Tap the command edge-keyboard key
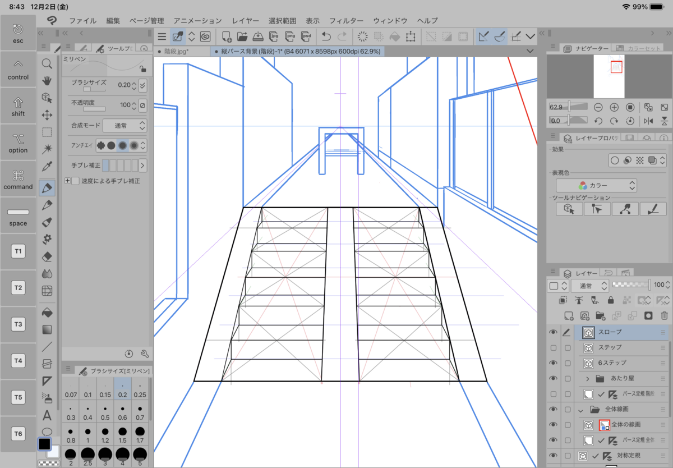 coord(18,179)
